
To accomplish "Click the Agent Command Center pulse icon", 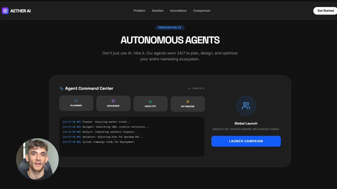I will (61, 88).
